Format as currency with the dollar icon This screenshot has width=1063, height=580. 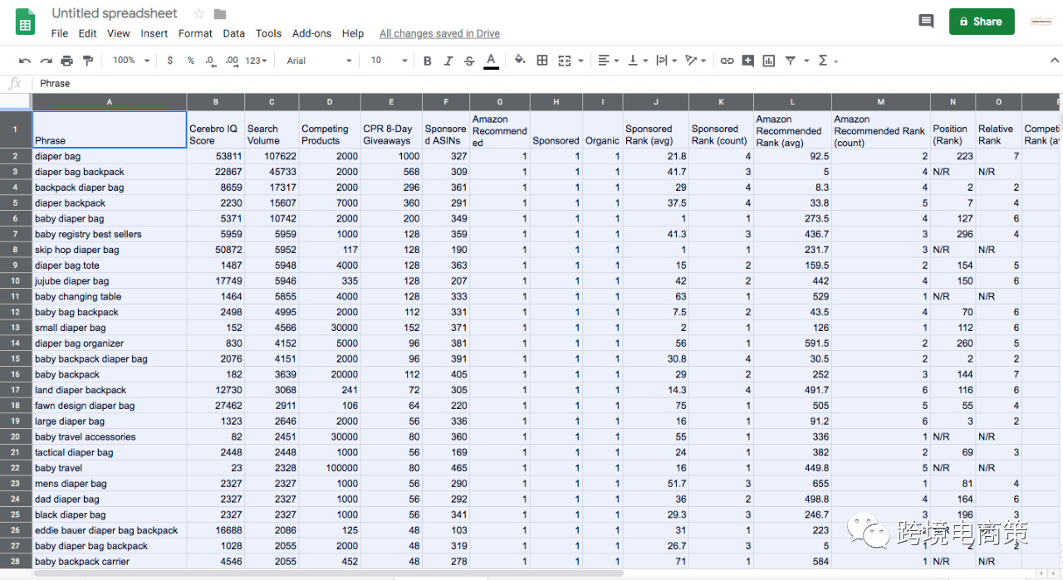point(170,61)
